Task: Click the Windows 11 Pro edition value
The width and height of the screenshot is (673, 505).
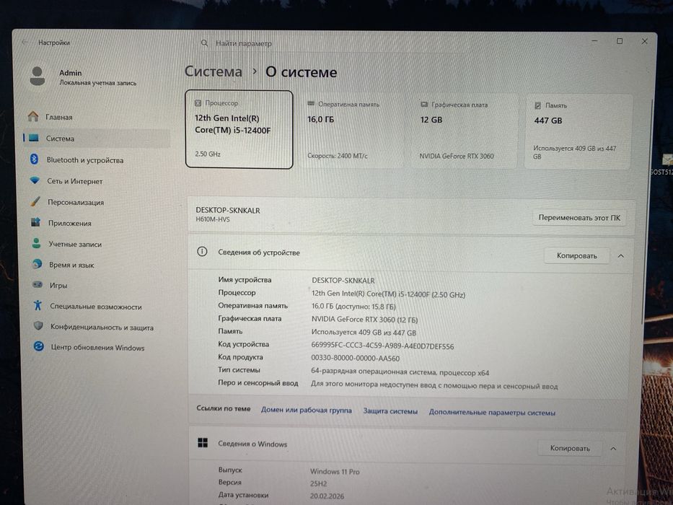Action: (x=335, y=471)
